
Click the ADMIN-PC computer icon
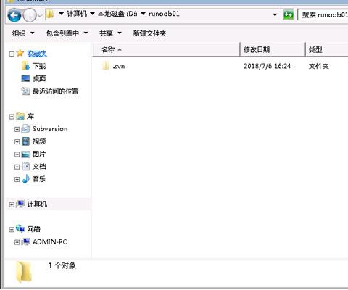[x=25, y=241]
